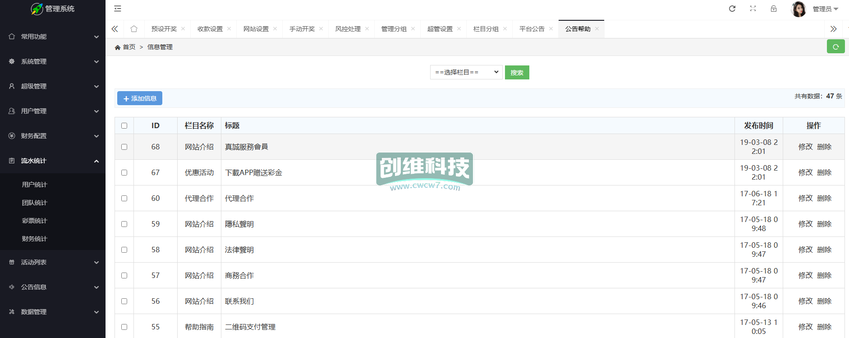
Task: Click the green 搜索 button
Action: point(517,73)
